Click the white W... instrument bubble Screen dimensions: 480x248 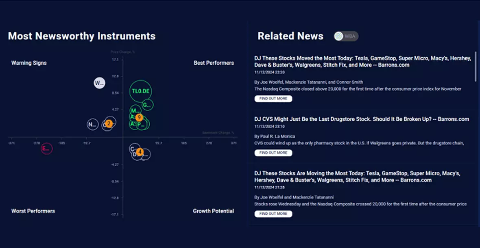click(x=99, y=83)
